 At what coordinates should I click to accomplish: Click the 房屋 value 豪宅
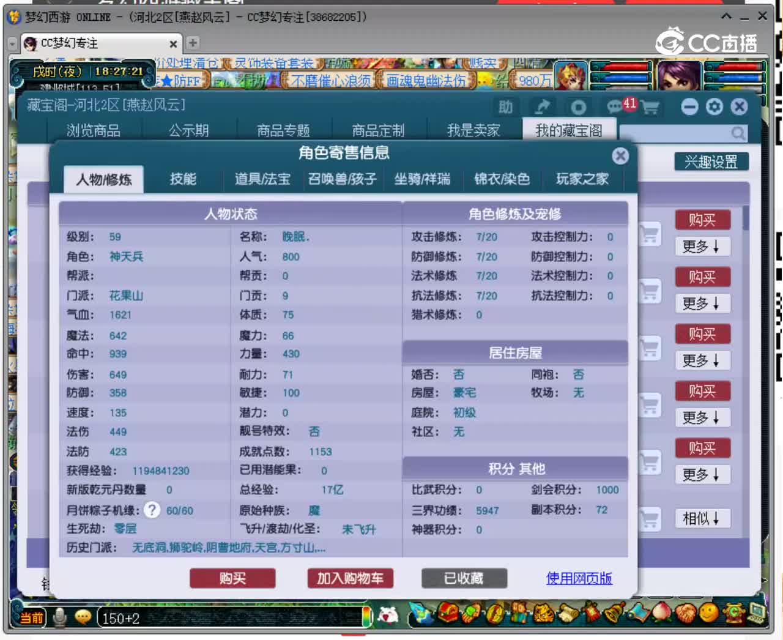click(x=464, y=393)
